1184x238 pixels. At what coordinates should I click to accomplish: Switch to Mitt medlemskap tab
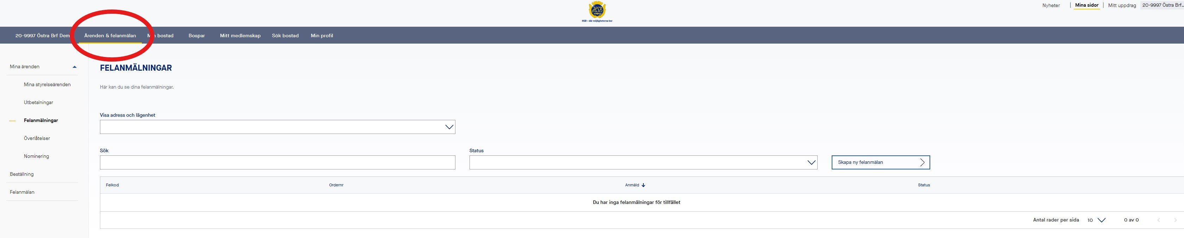click(240, 36)
